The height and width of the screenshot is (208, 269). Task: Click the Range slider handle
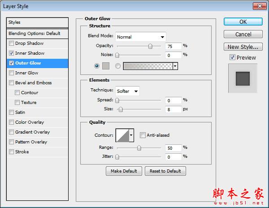[x=139, y=148]
